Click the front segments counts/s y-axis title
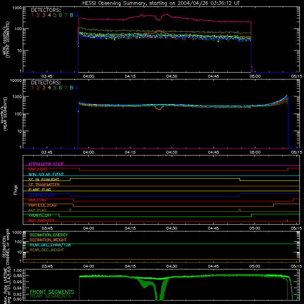Viewport: 304px width, 304px height. click(6, 40)
